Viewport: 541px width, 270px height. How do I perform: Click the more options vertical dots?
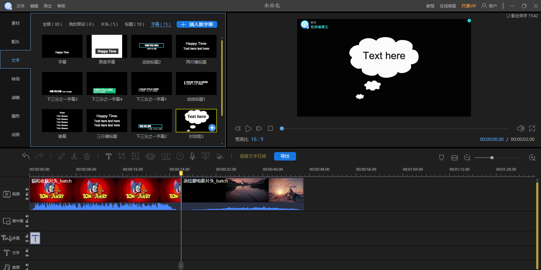pos(503,6)
